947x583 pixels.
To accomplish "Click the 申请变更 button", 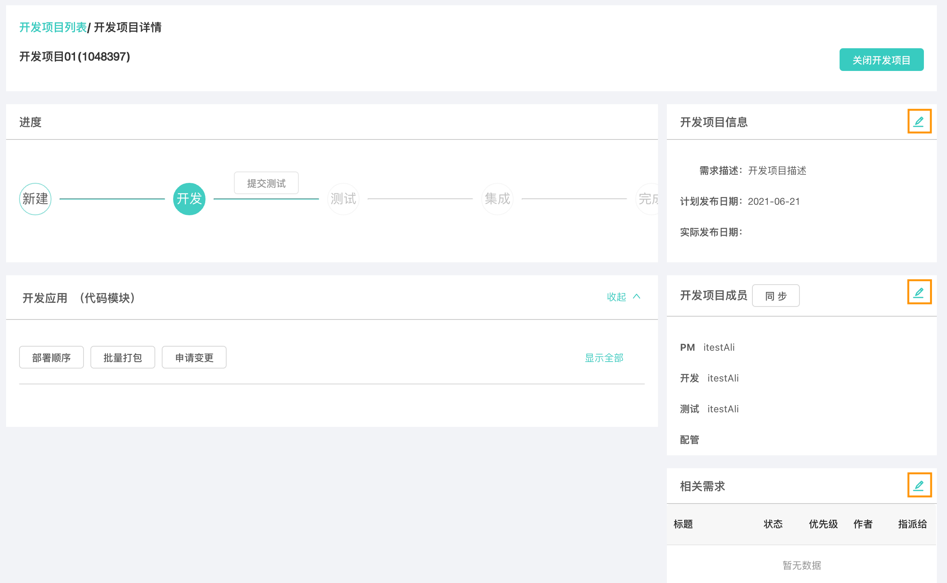I will (x=194, y=357).
